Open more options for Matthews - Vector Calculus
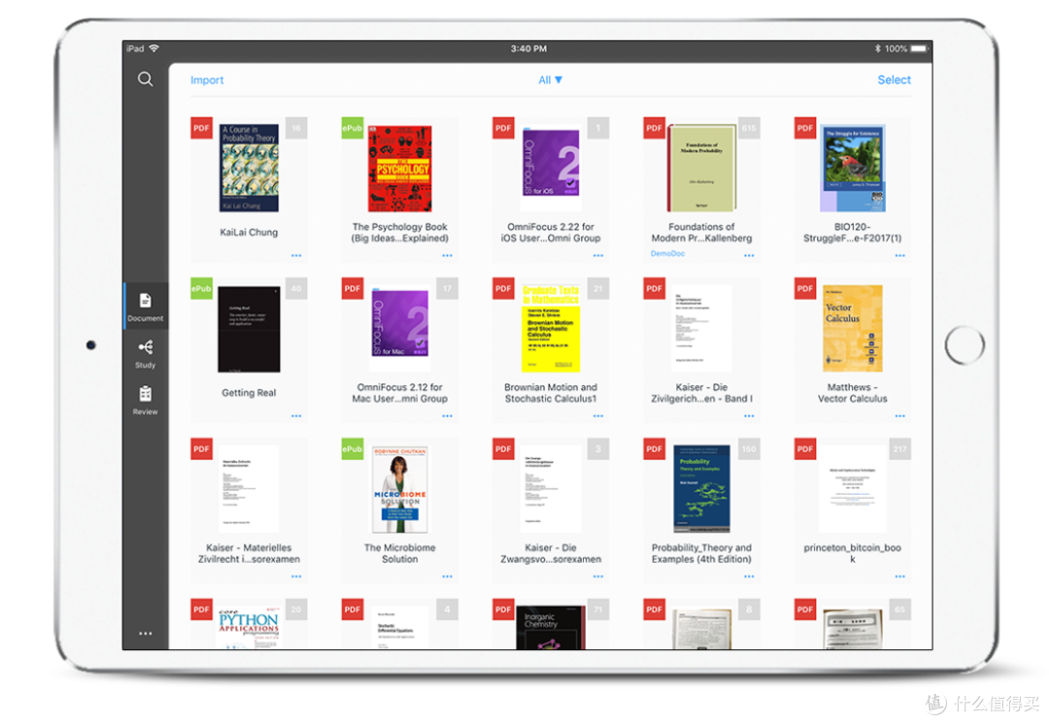The width and height of the screenshot is (1049, 725). point(899,416)
